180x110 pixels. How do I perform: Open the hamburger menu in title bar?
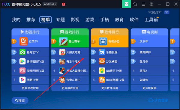tap(143, 4)
